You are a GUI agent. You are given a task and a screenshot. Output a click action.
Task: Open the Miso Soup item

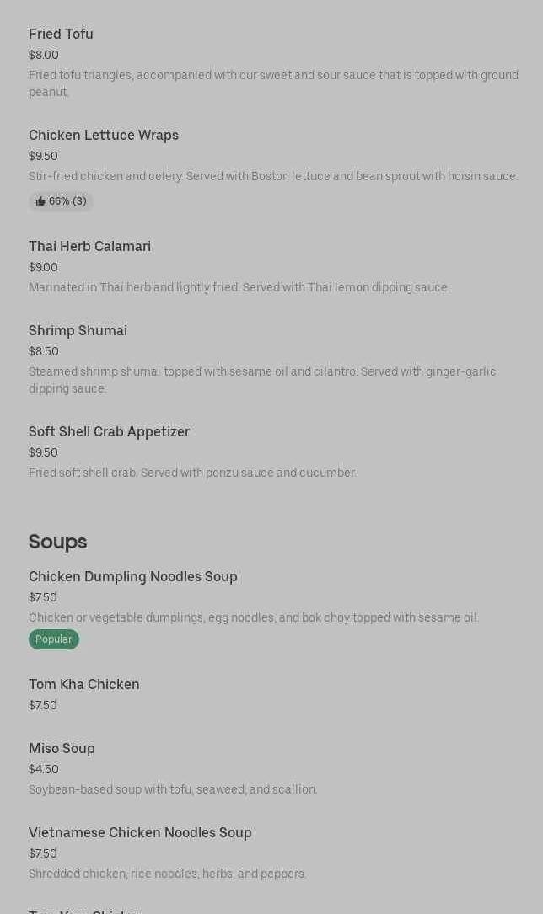point(62,749)
